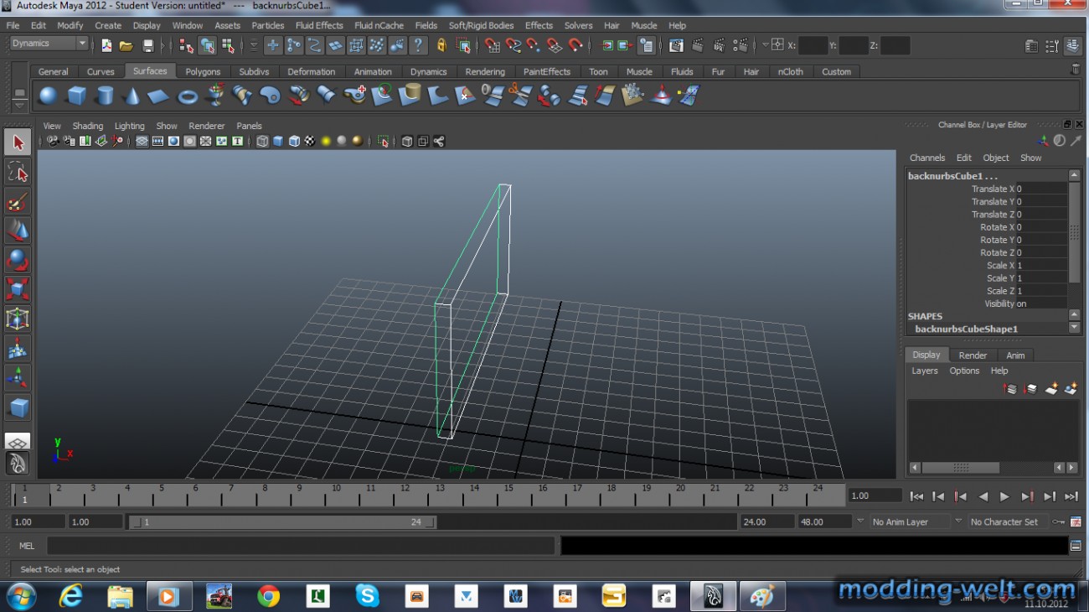Viewport: 1089px width, 612px height.
Task: Create a NURBS plane from the shelf
Action: pos(159,96)
